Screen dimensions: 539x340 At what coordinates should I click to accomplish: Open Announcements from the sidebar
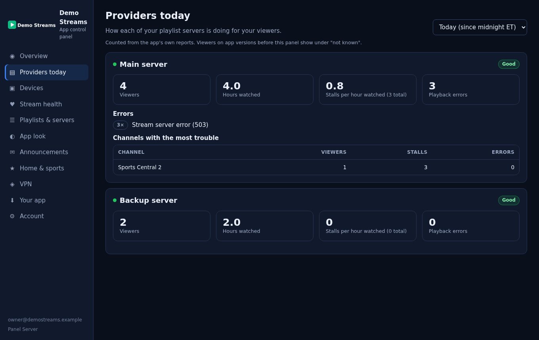[47, 152]
